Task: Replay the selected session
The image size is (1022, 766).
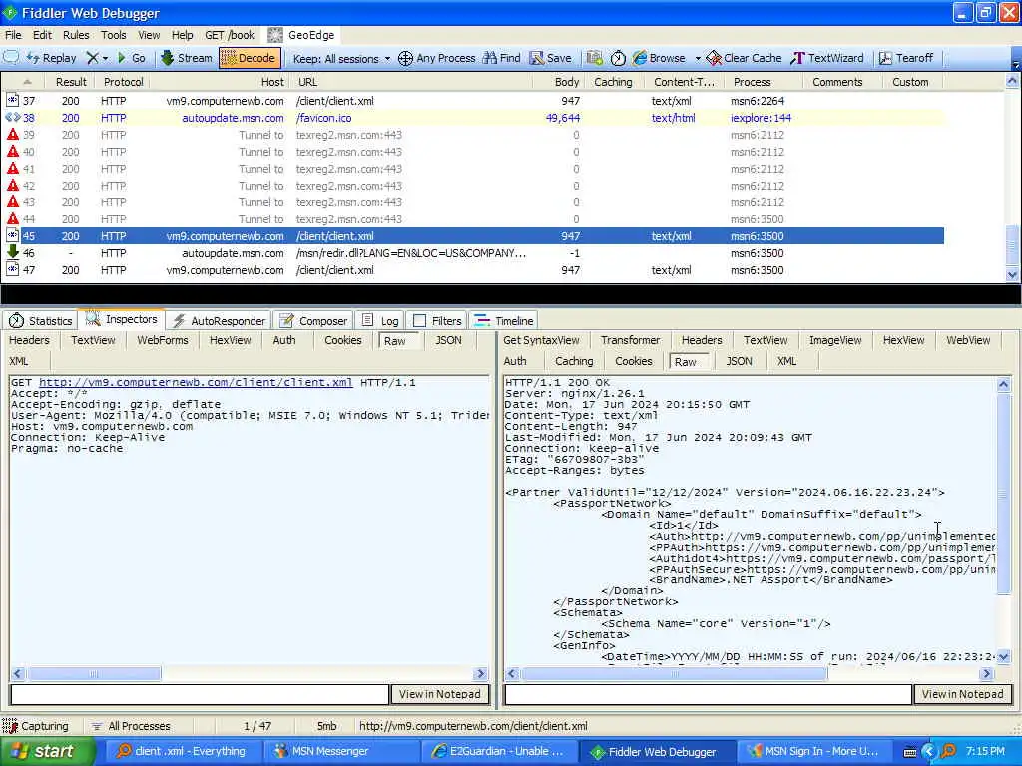Action: [x=52, y=58]
